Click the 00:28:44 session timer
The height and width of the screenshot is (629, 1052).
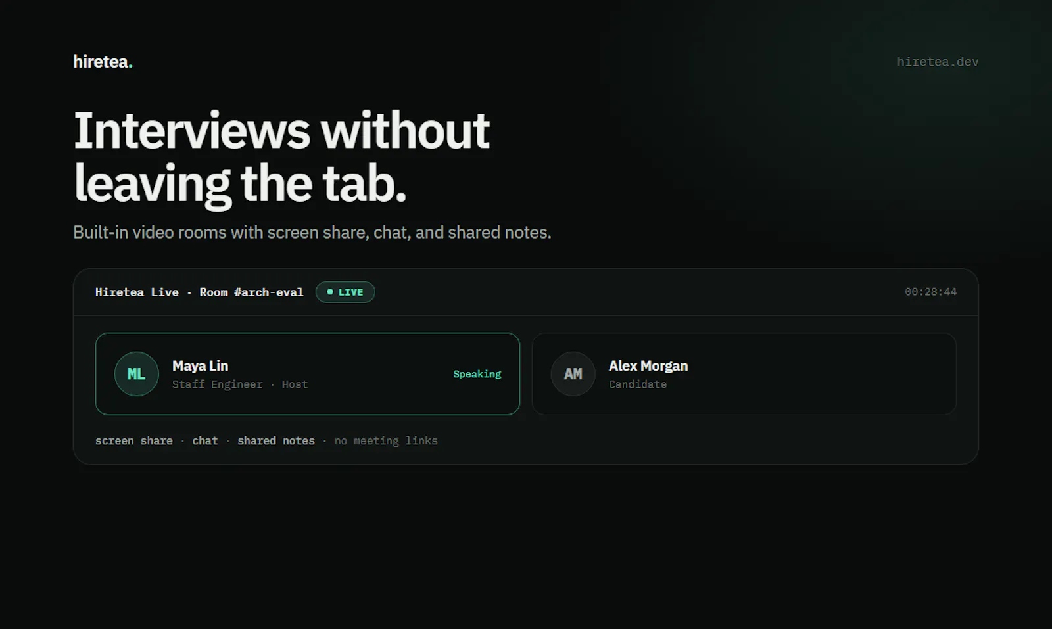930,292
